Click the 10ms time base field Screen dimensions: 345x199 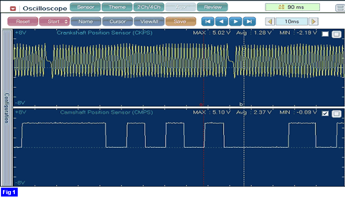(292, 22)
